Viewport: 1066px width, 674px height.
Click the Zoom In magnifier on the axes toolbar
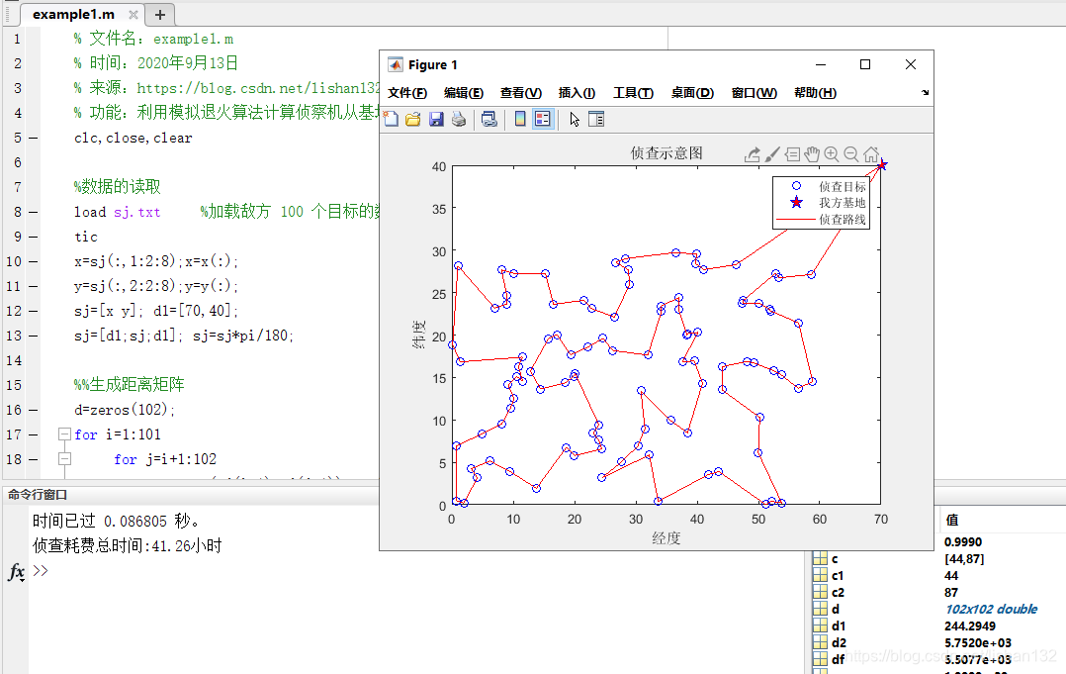tap(832, 154)
